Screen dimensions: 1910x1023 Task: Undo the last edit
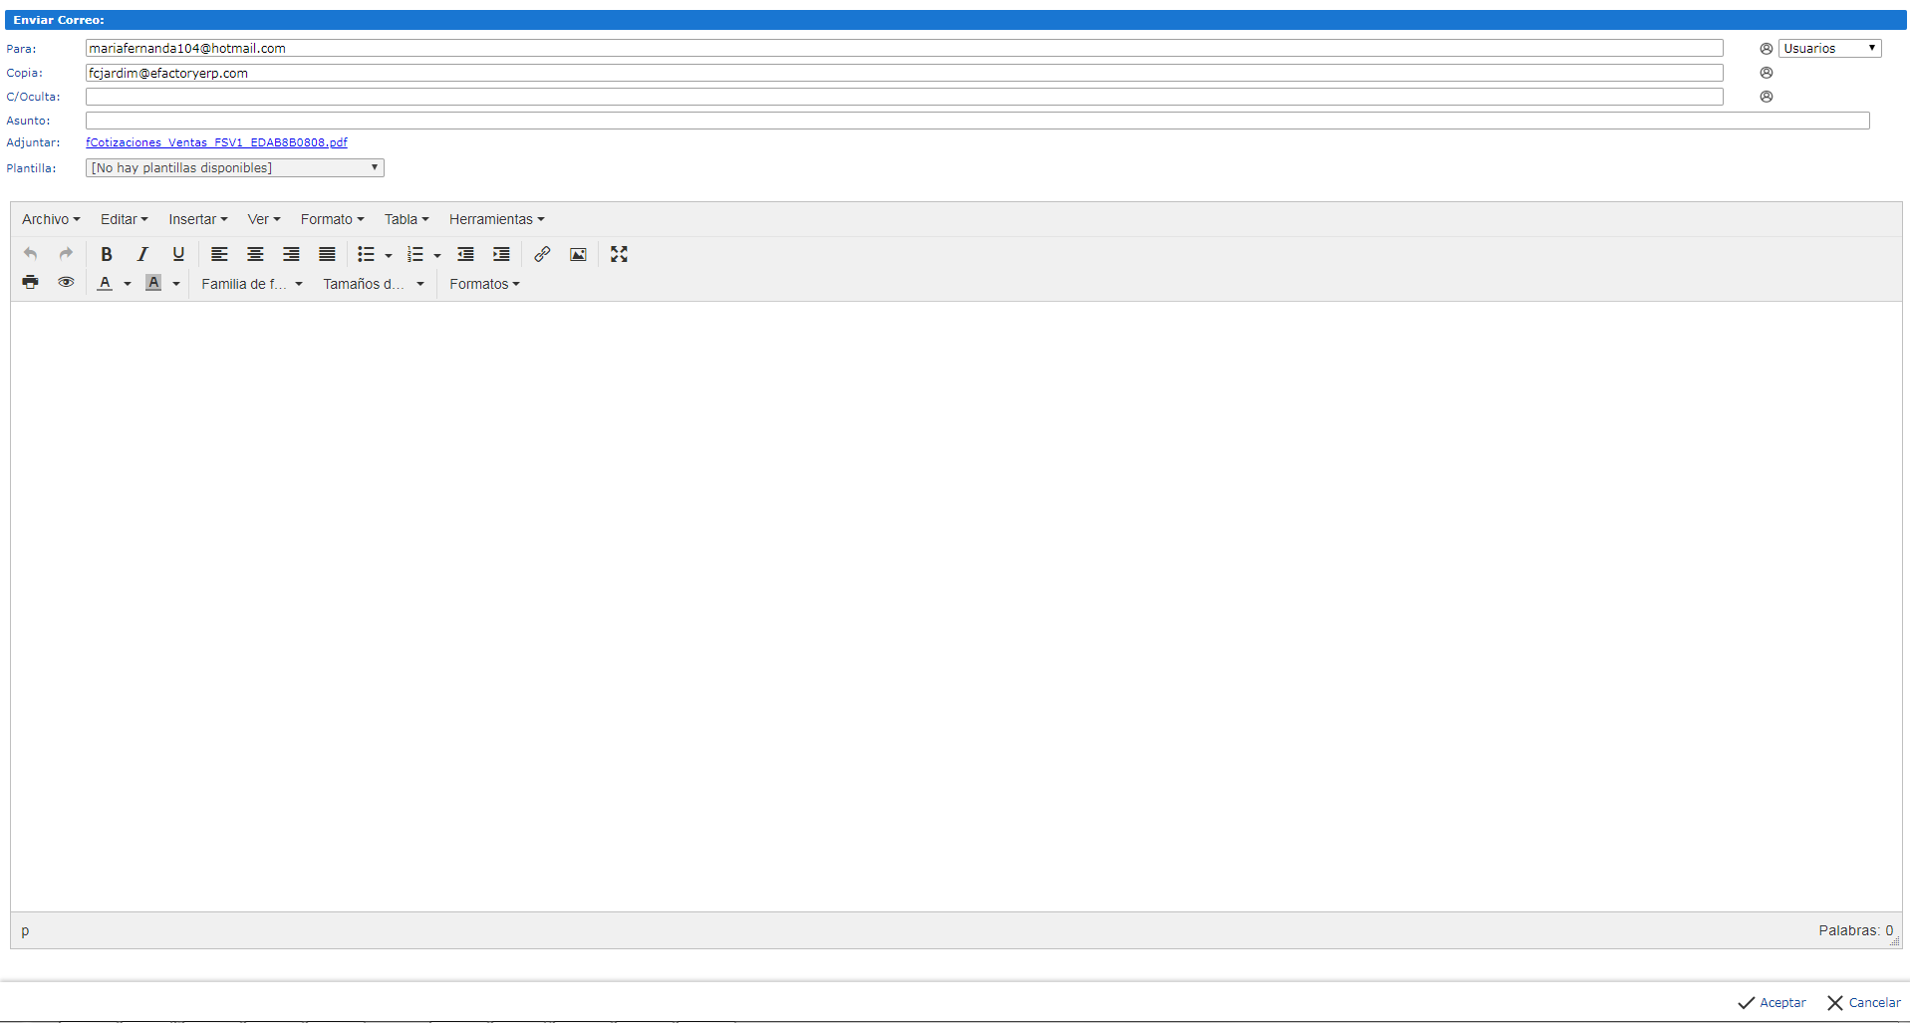(x=31, y=254)
